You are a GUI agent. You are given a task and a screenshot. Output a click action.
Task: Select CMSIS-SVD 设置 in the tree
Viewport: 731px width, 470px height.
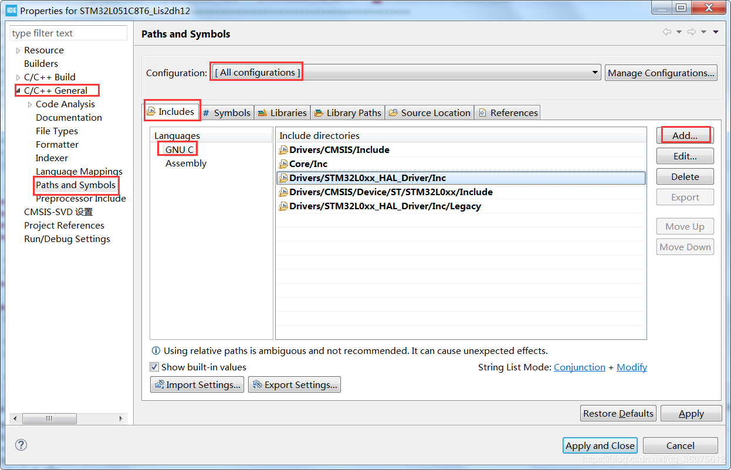[58, 212]
